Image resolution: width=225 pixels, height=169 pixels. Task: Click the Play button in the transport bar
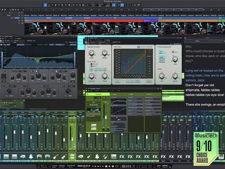point(110,166)
